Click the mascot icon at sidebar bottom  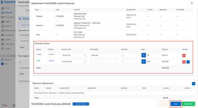coord(14,105)
